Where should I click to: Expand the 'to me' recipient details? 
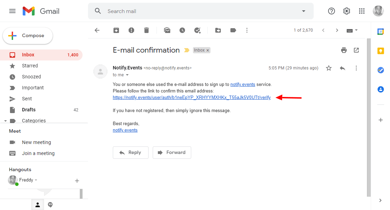(x=127, y=75)
